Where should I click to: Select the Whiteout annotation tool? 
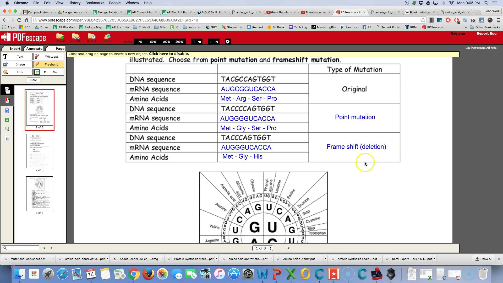(51, 56)
